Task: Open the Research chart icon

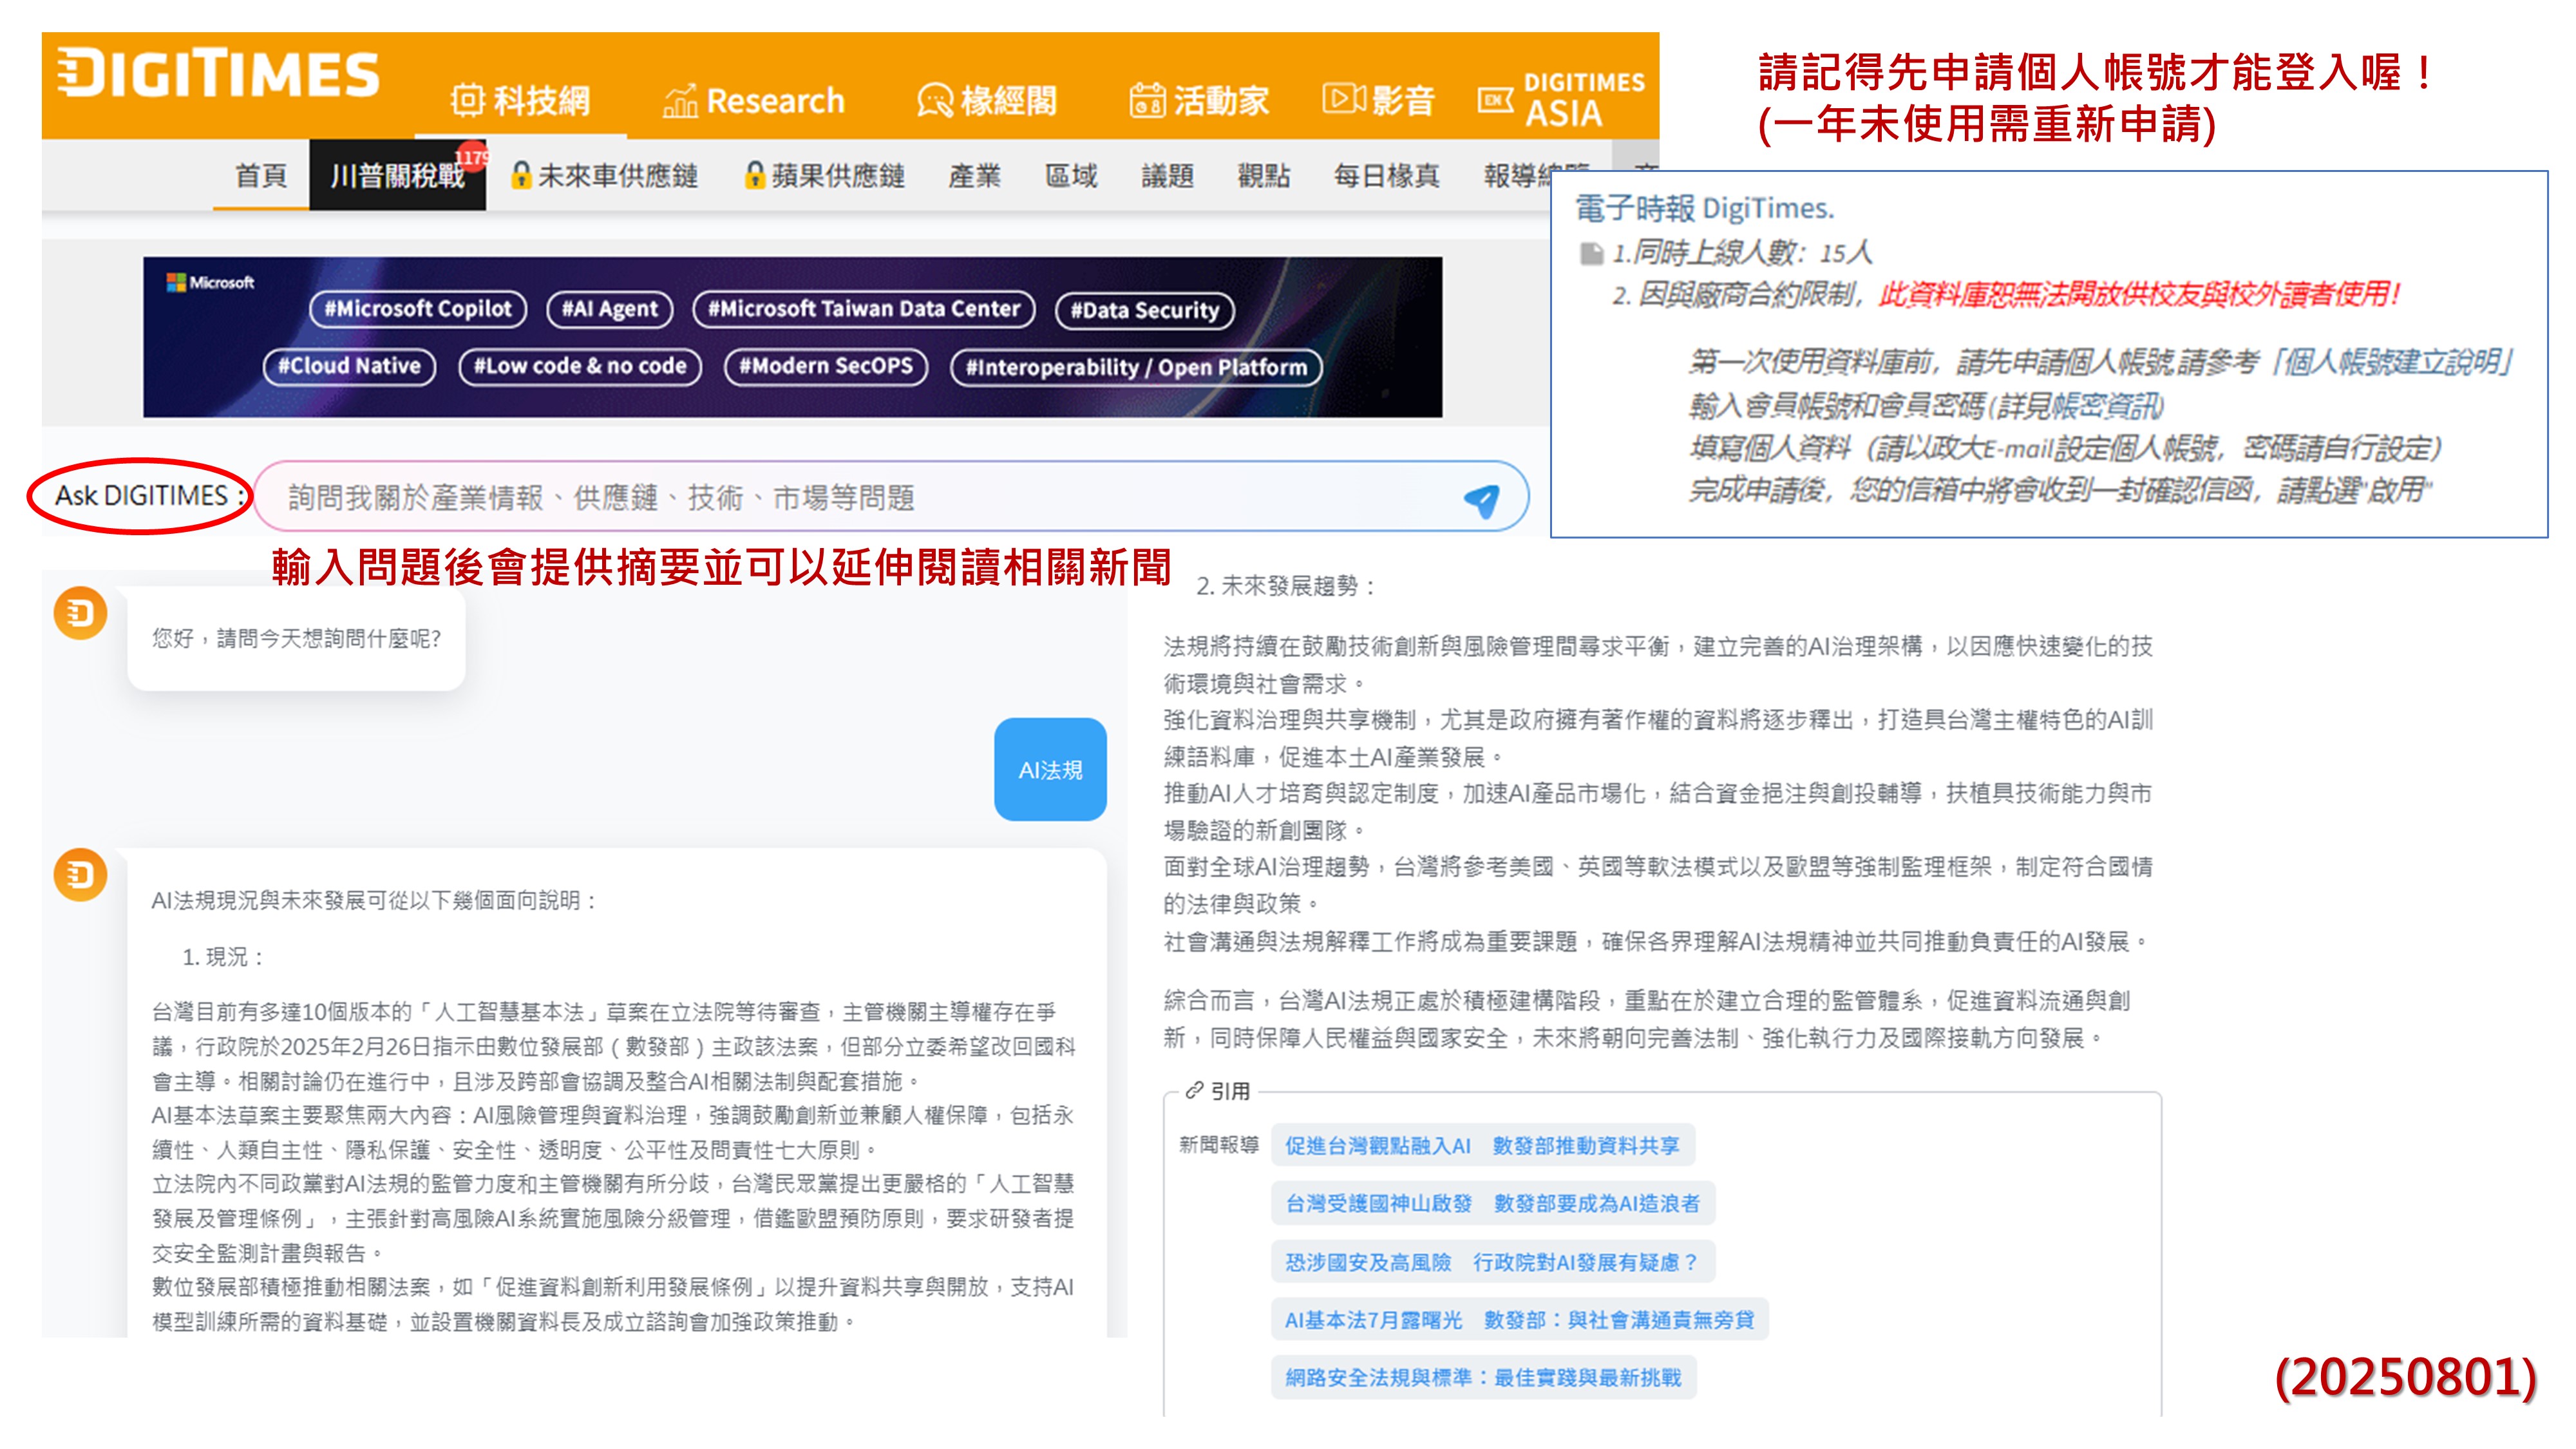Action: 680,101
